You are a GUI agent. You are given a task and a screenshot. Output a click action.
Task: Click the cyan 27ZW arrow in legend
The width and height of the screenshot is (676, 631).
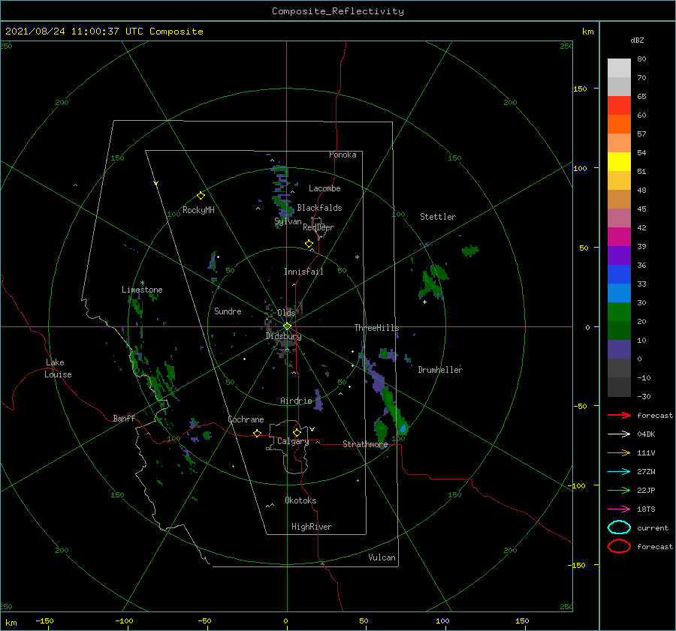click(619, 472)
